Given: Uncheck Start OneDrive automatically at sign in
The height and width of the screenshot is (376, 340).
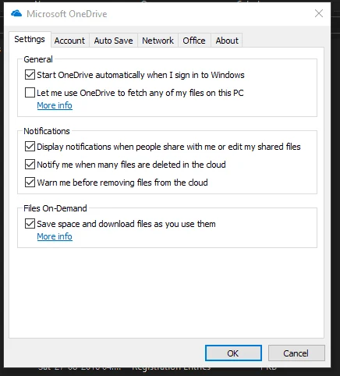Looking at the screenshot, I should [30, 75].
